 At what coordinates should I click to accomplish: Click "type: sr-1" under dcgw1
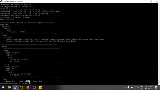coord(11,54)
